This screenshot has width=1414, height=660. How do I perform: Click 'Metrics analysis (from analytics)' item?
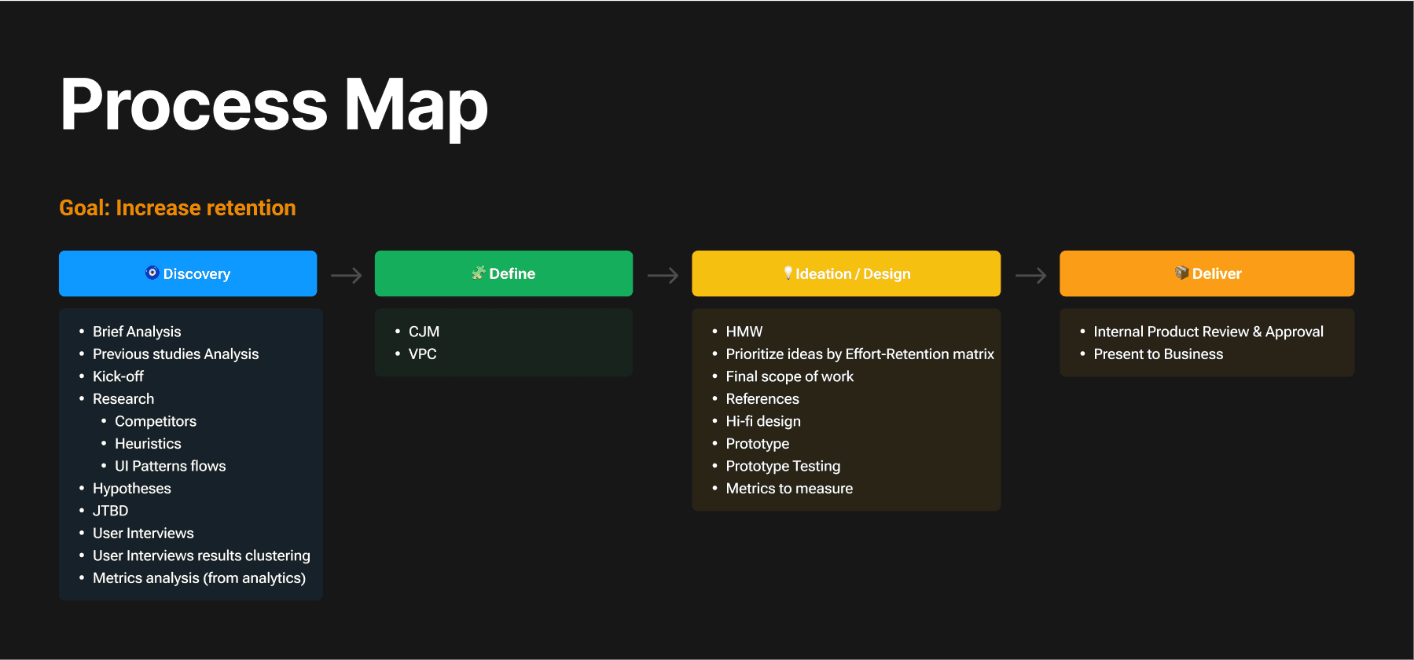[x=199, y=577]
